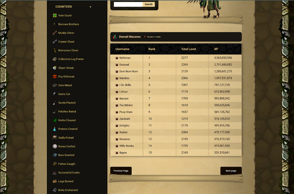Viewport: 294px width, 194px height.
Task: Click the Vote Count icon in the sidebar
Action: point(55,15)
